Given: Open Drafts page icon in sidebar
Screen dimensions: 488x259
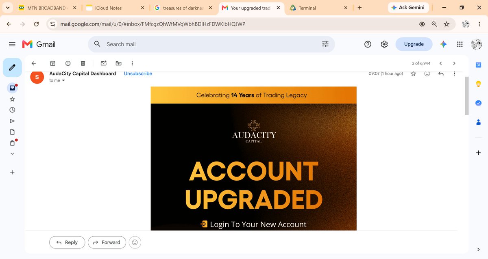Looking at the screenshot, I should point(12,132).
